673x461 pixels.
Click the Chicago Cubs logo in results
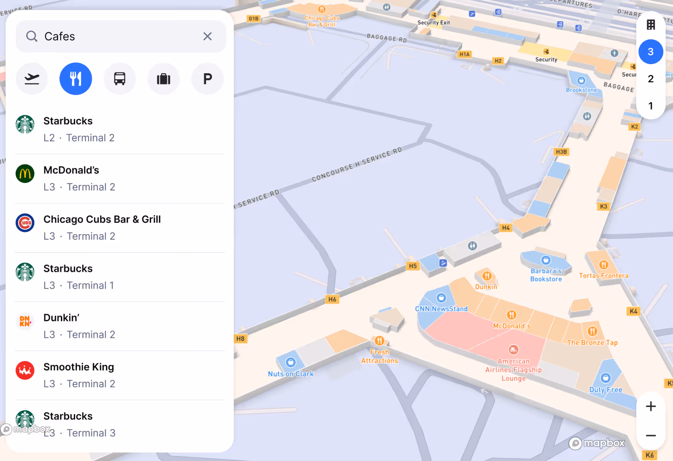click(x=25, y=223)
